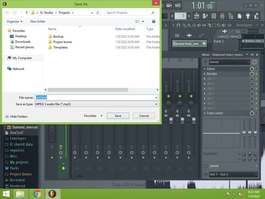Select the delete tool in playlist
Image resolution: width=265 pixels, height=199 pixels.
click(x=194, y=25)
